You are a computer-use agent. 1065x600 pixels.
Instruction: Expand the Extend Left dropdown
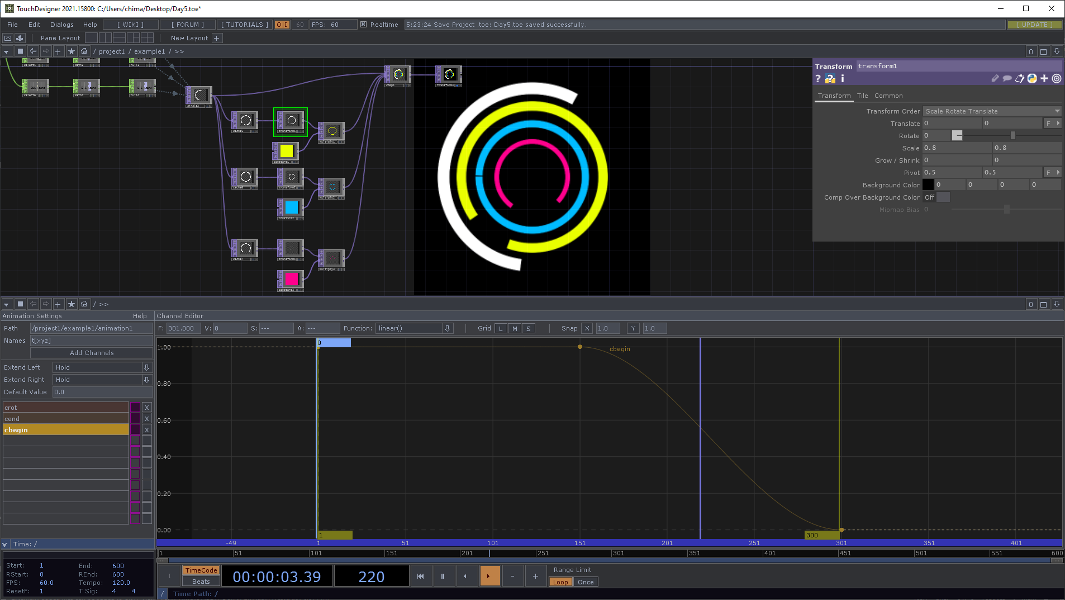pyautogui.click(x=146, y=367)
